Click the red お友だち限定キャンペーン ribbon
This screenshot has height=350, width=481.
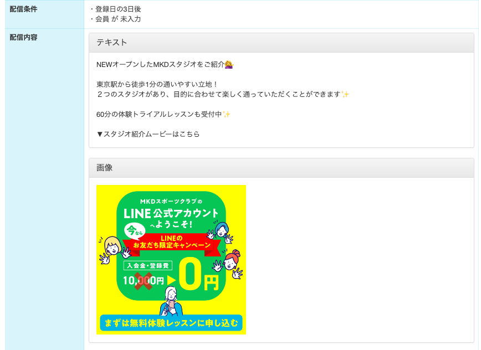(171, 242)
